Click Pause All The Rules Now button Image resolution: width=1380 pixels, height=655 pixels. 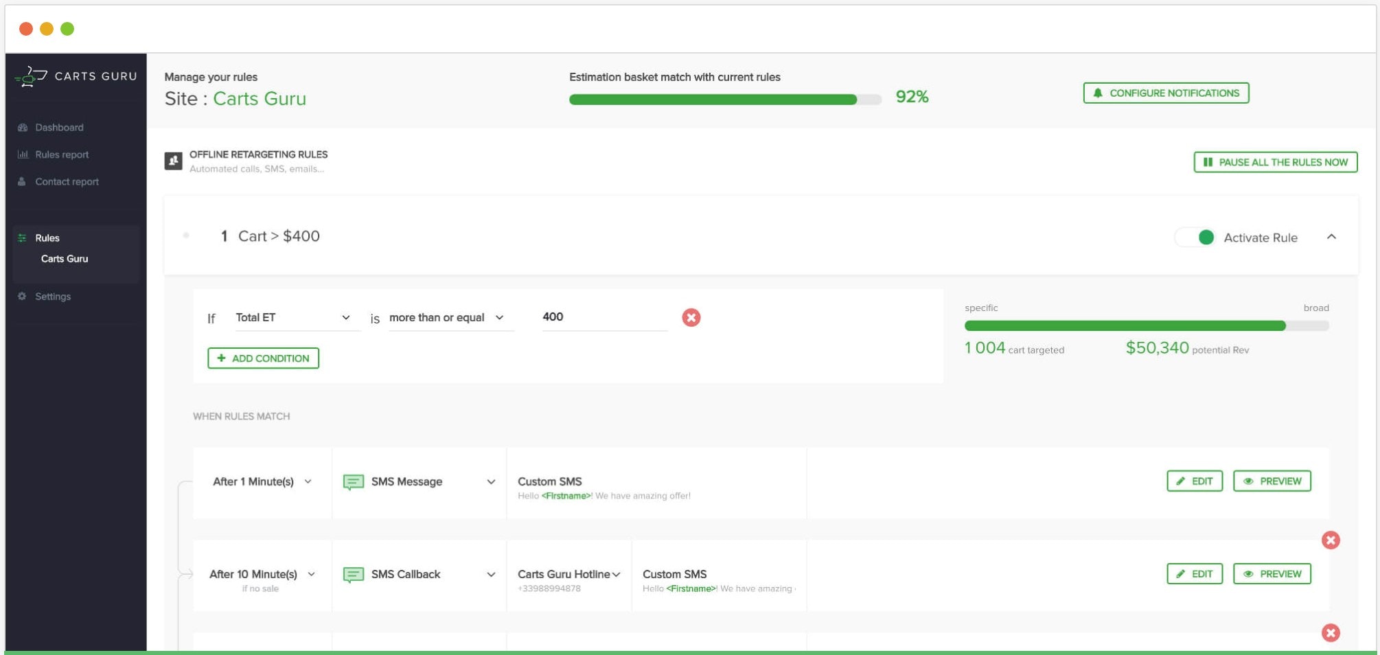pyautogui.click(x=1276, y=162)
